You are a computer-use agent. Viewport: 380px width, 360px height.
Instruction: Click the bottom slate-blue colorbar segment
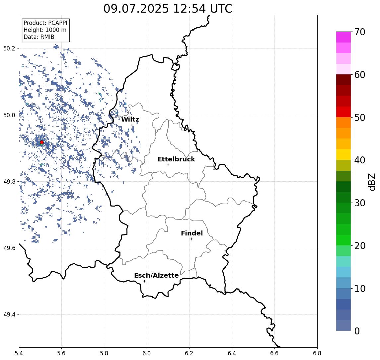(x=343, y=325)
